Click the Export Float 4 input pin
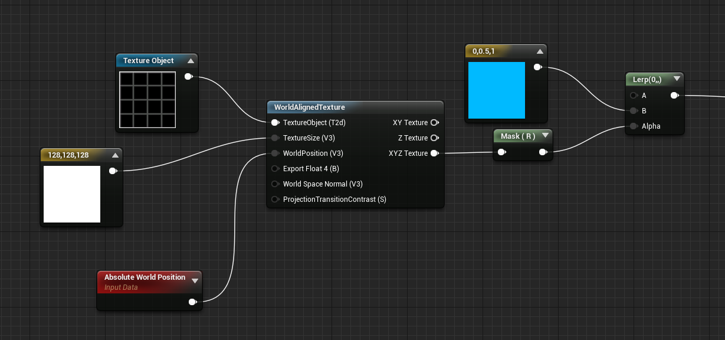 pos(275,168)
